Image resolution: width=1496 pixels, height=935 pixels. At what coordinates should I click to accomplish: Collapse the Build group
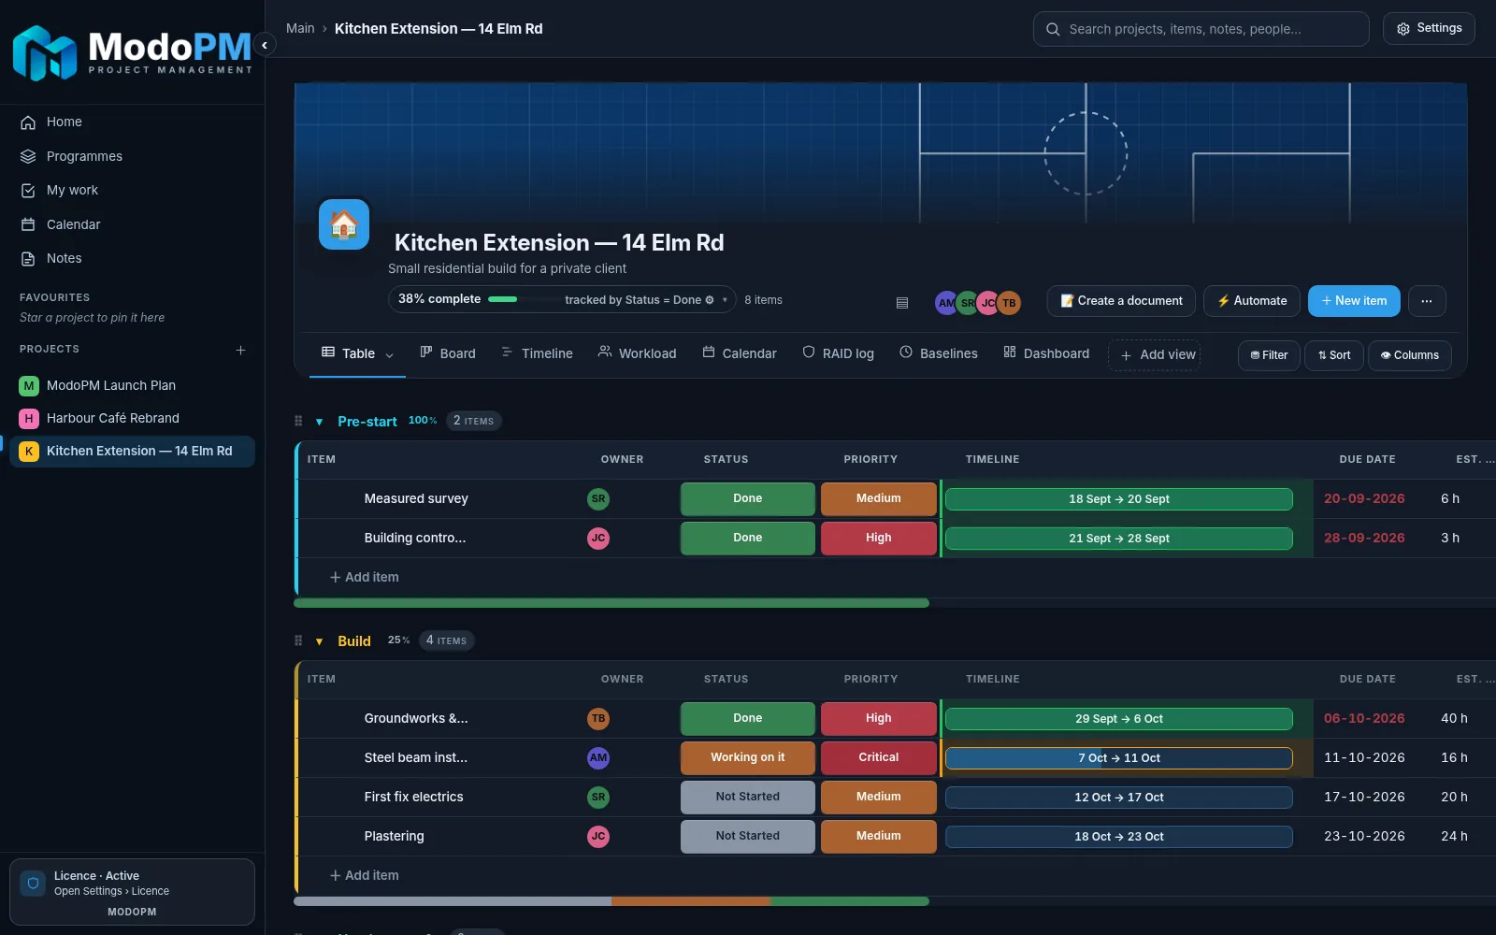(x=320, y=641)
